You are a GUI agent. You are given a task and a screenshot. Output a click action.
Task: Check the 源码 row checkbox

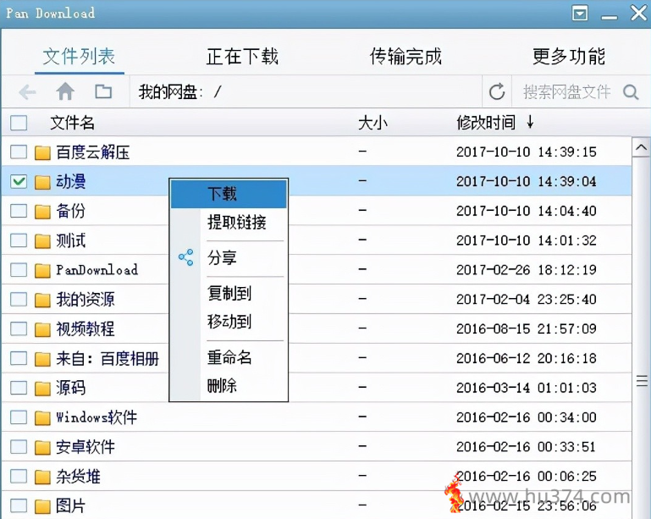pos(19,388)
